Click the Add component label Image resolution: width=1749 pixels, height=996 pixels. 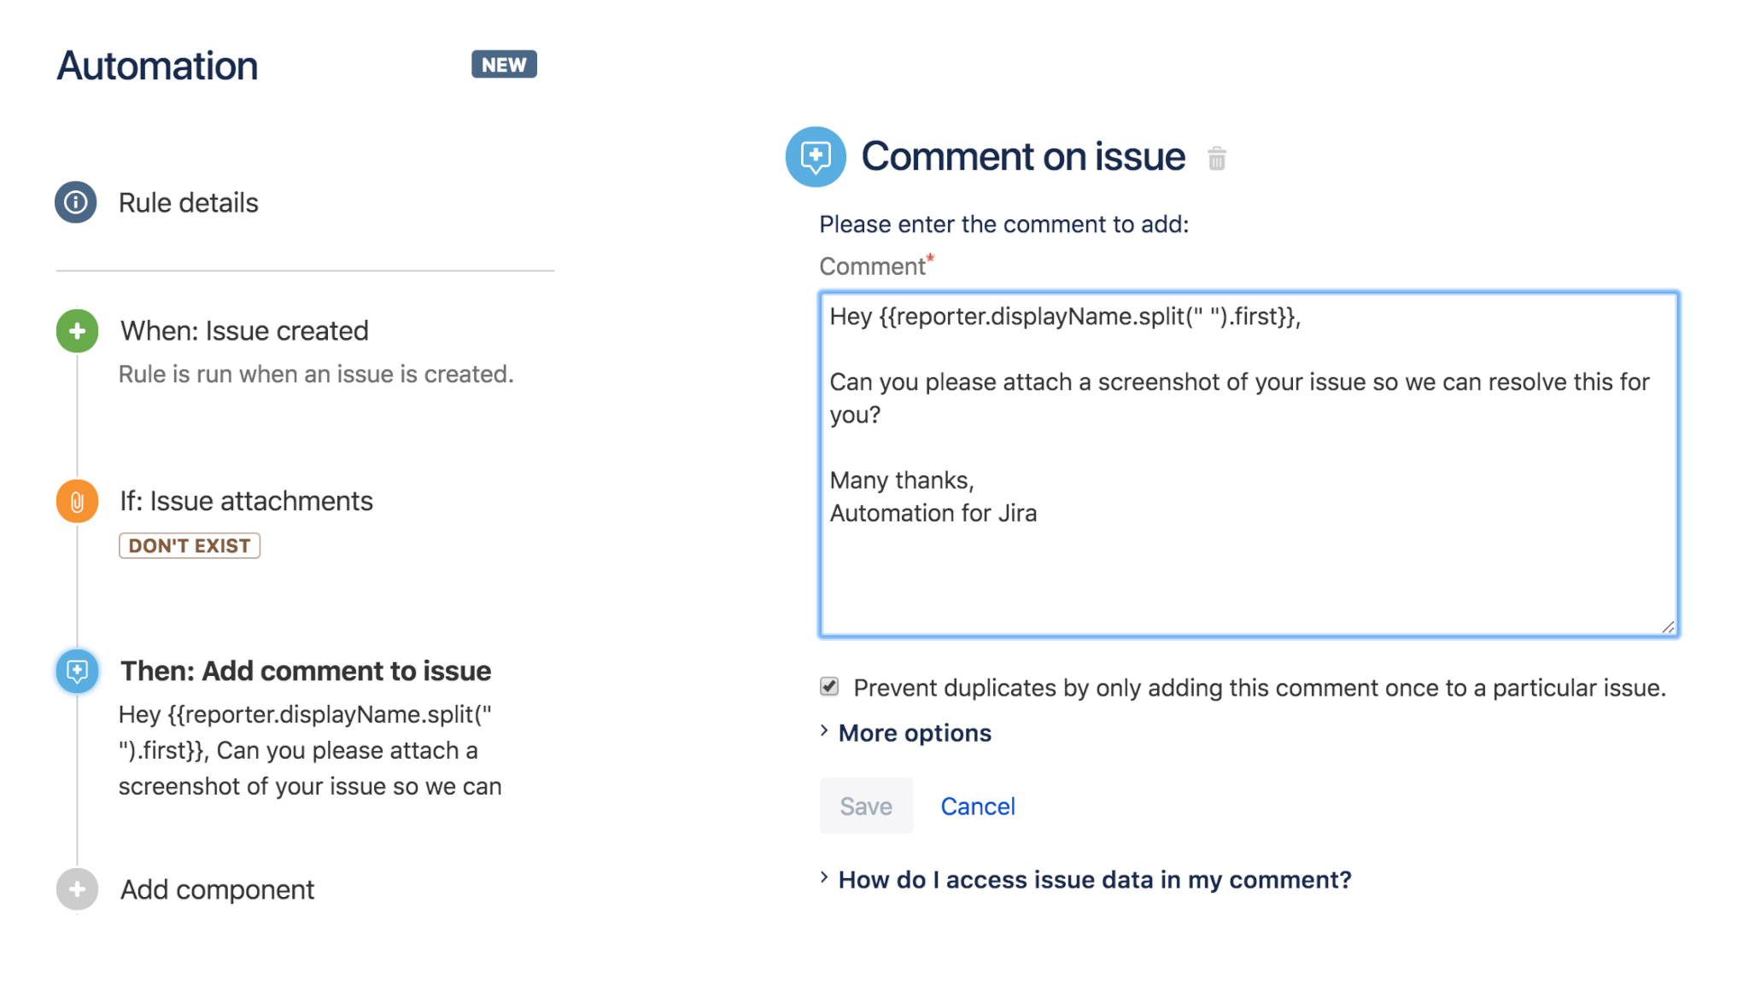click(x=217, y=890)
